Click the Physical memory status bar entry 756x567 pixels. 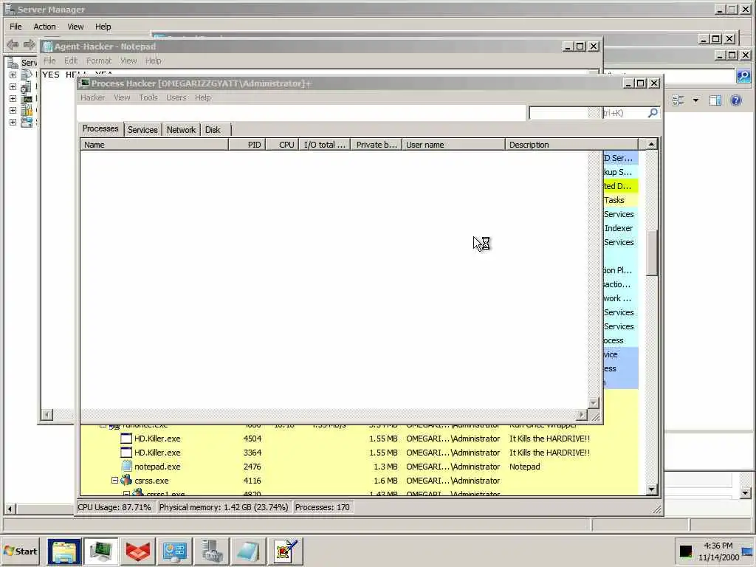pyautogui.click(x=224, y=507)
